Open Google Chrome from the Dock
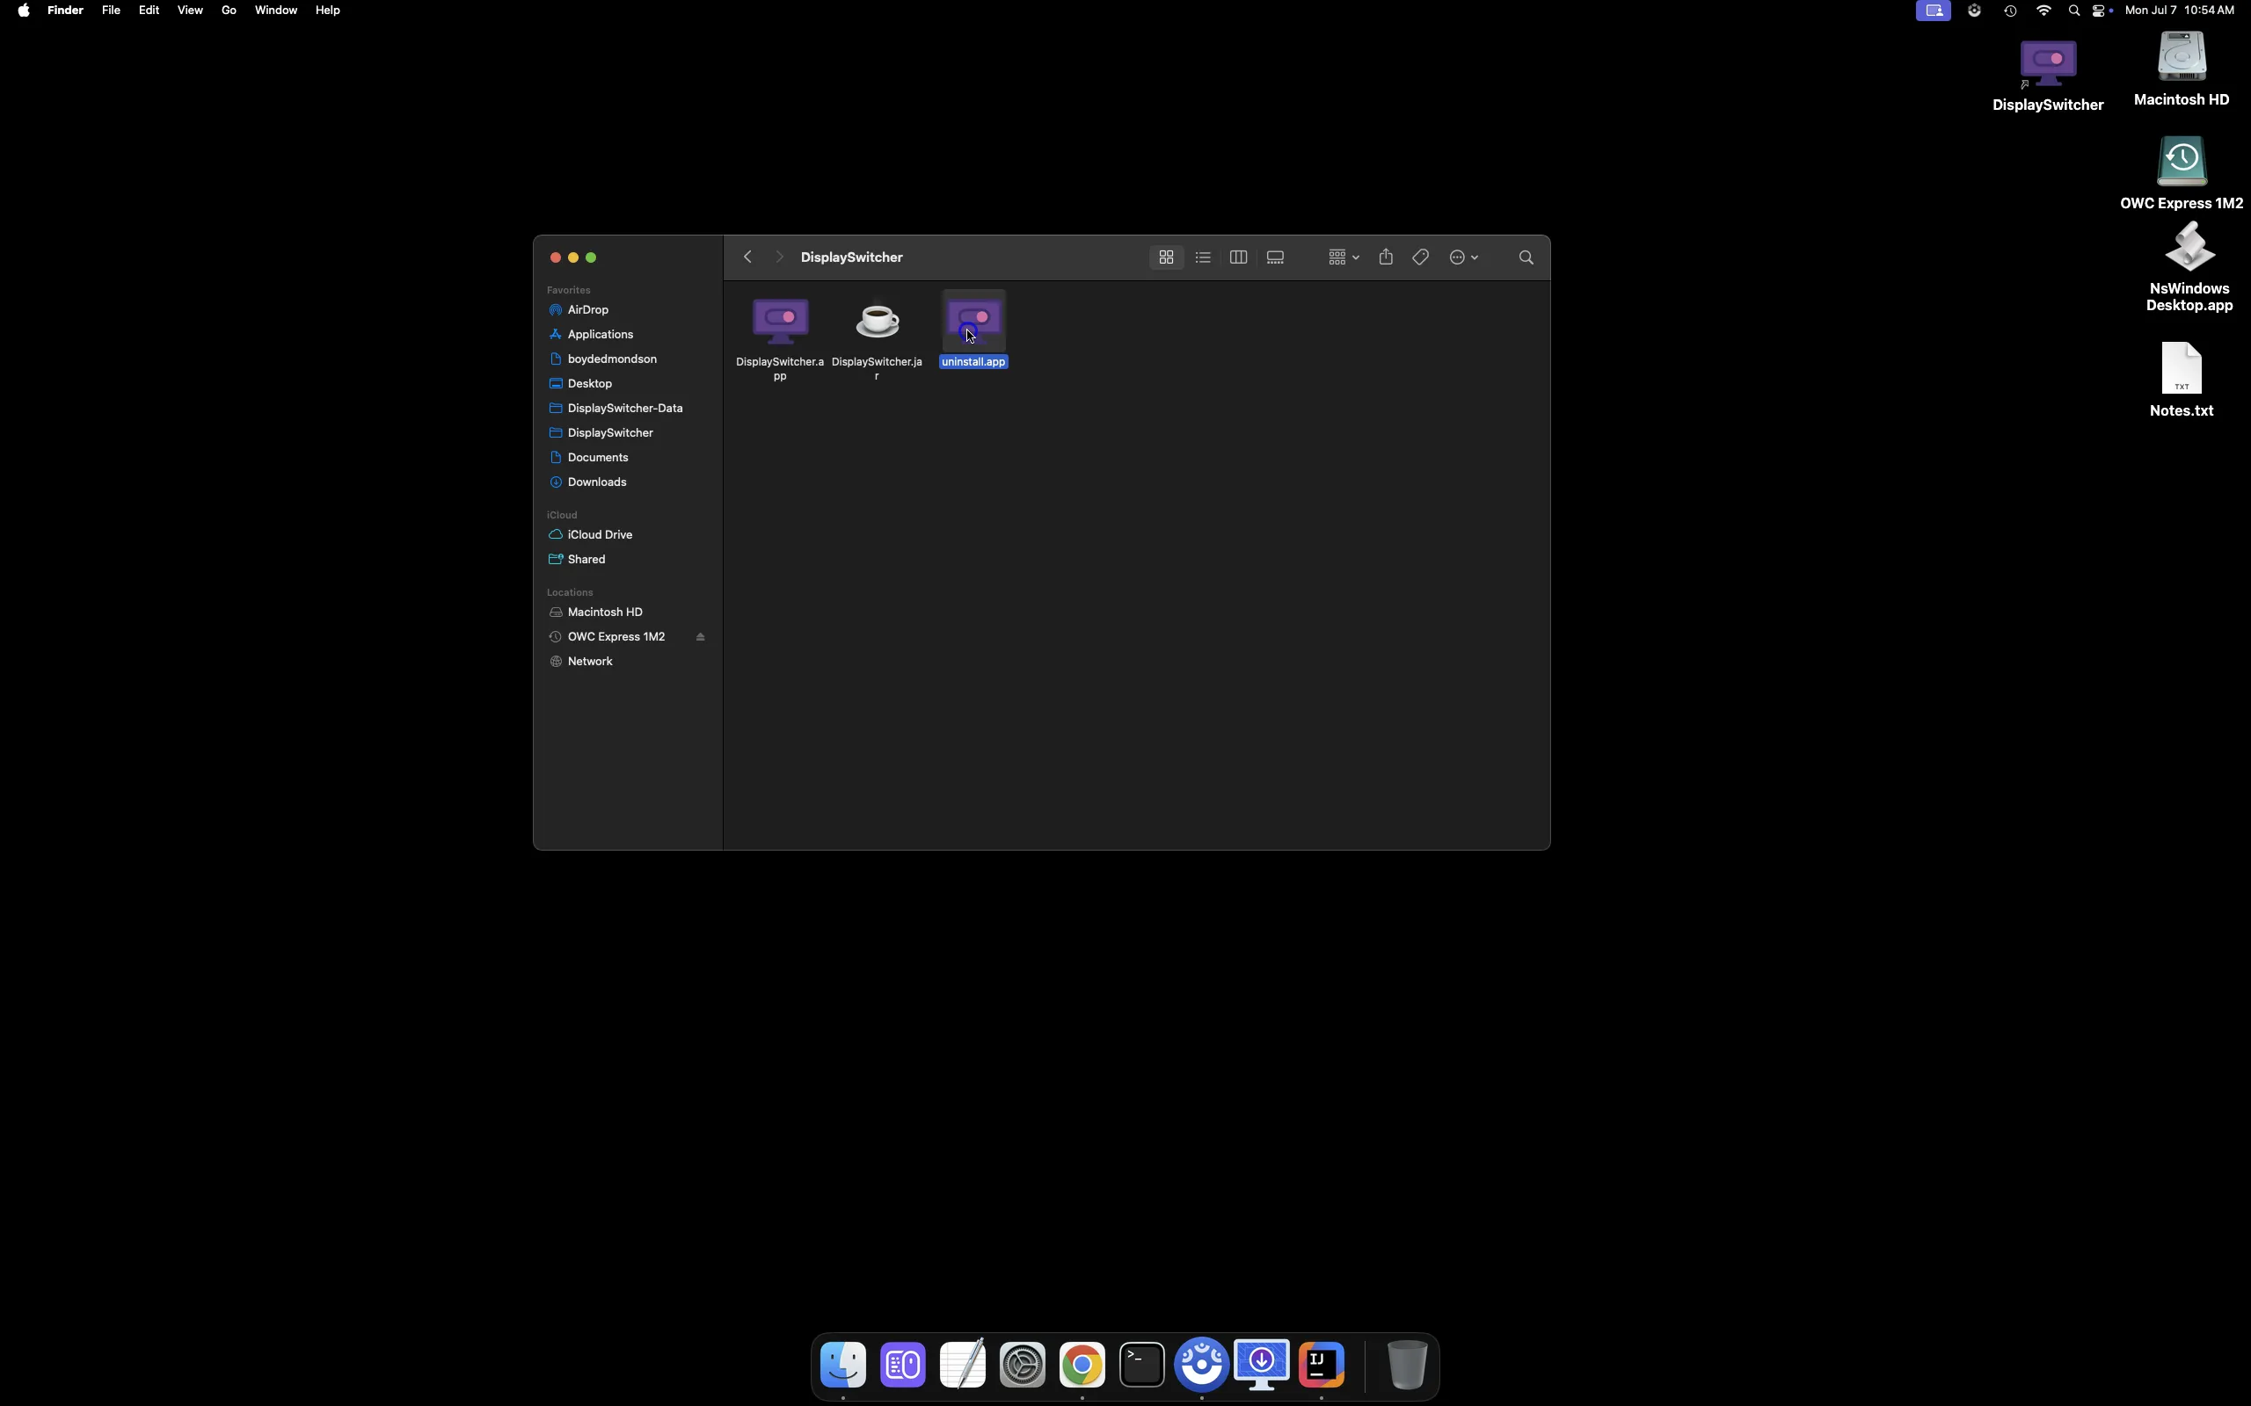 click(1082, 1365)
